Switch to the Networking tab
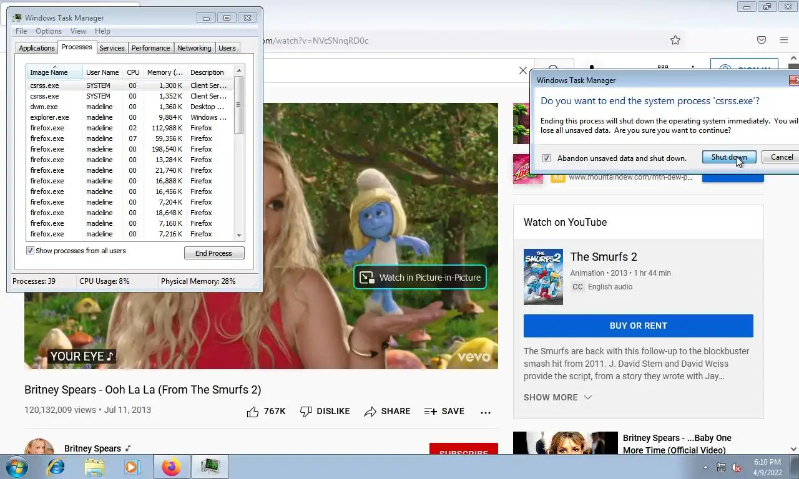 coord(194,48)
